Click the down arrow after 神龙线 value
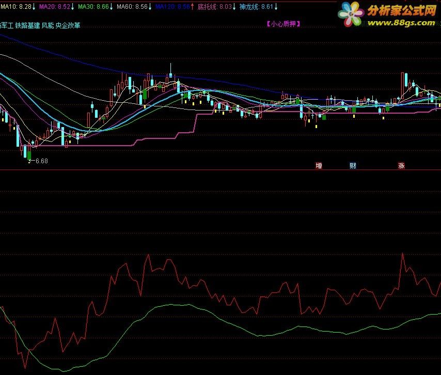 point(276,7)
